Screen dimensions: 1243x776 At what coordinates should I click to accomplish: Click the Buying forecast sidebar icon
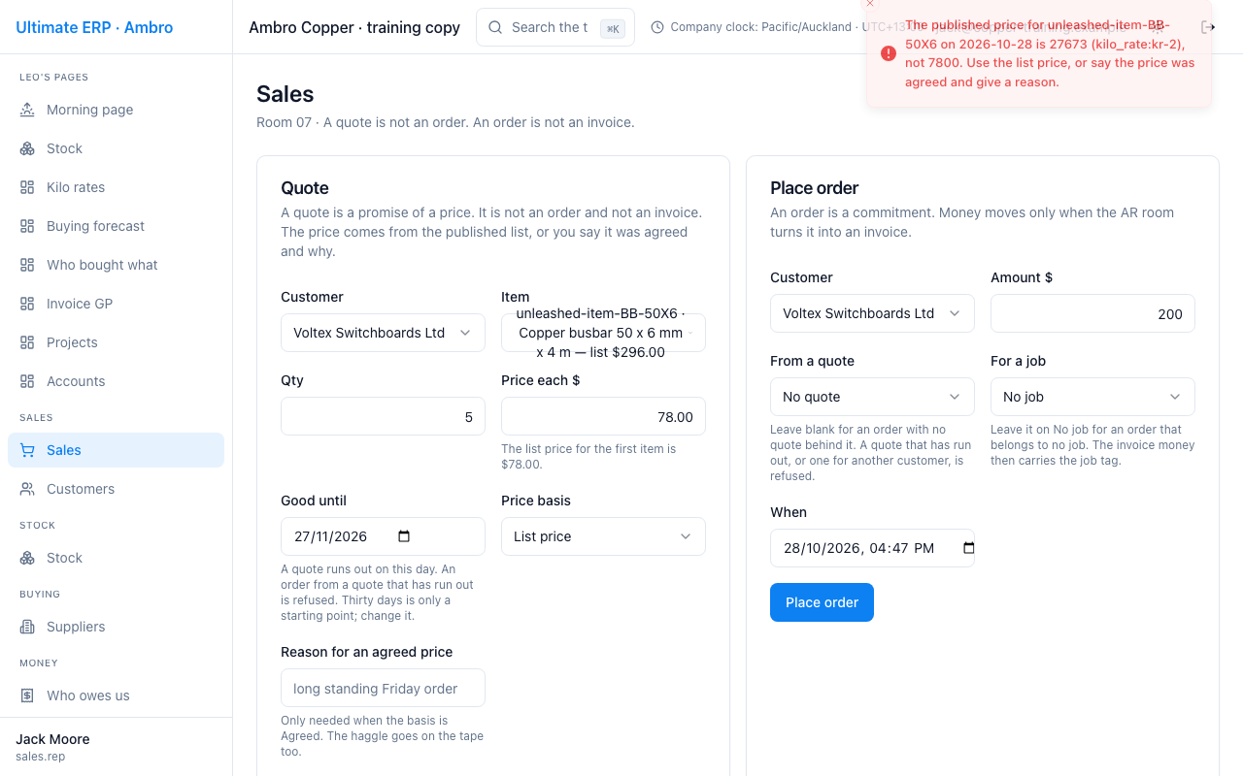pyautogui.click(x=27, y=226)
